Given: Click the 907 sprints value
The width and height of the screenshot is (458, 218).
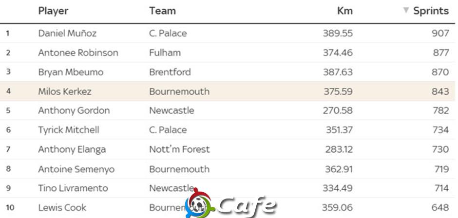Looking at the screenshot, I should (440, 33).
